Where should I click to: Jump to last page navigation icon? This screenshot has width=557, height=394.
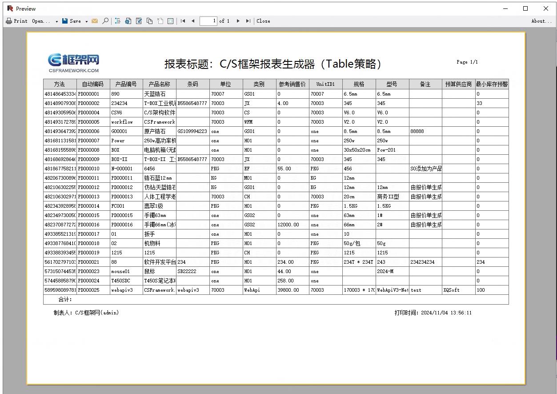248,21
